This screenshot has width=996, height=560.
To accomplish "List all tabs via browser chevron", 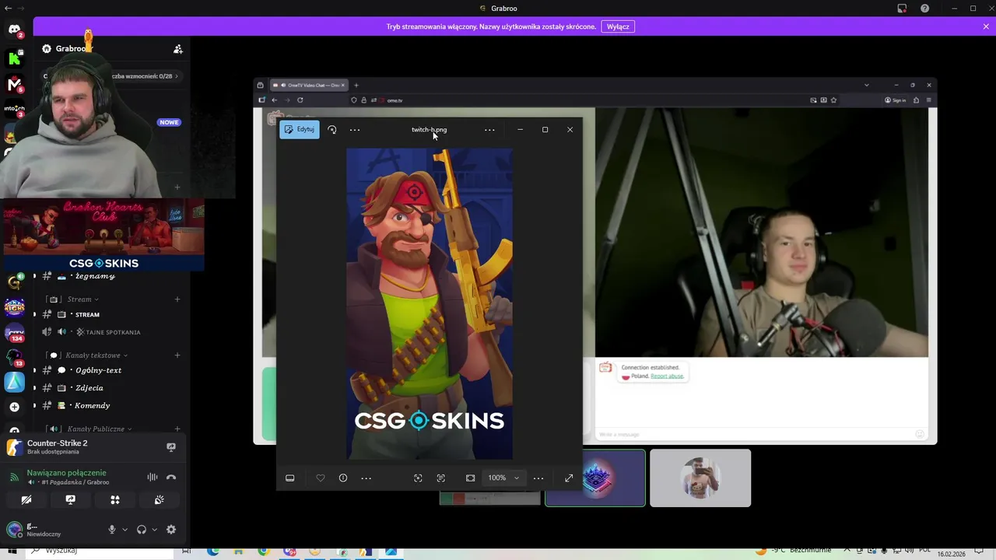I will coord(867,85).
